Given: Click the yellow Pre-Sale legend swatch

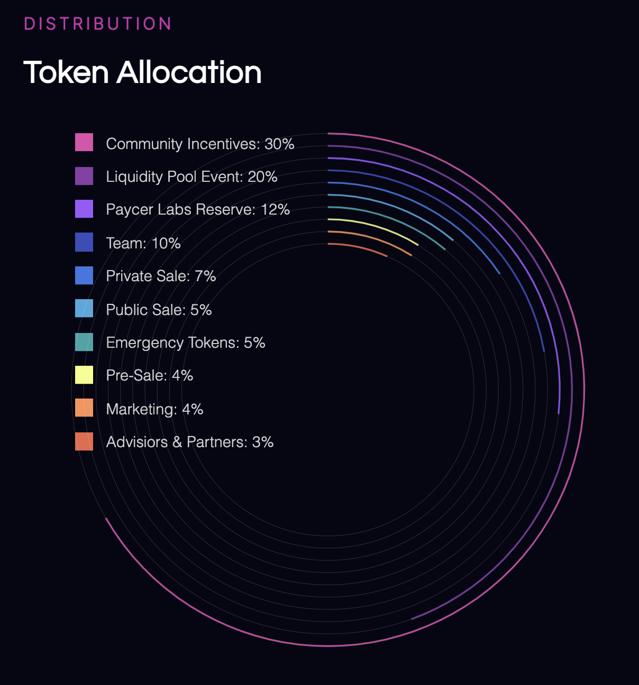Looking at the screenshot, I should click(84, 375).
